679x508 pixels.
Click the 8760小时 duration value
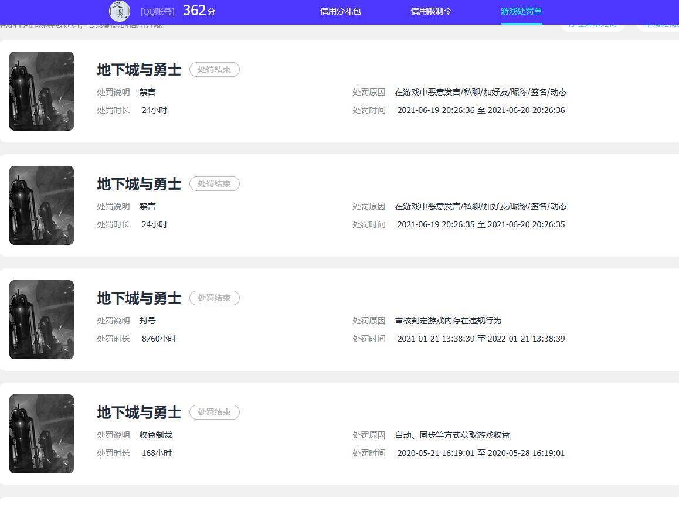(159, 339)
